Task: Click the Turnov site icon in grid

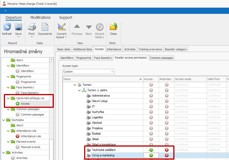Action: pos(79,85)
